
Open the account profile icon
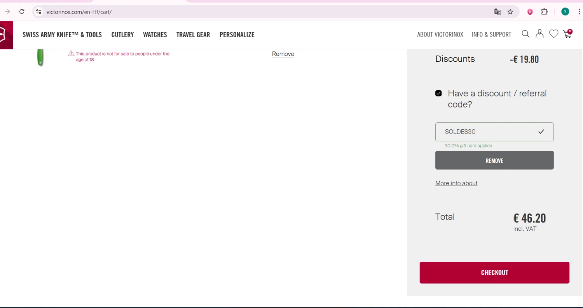539,34
